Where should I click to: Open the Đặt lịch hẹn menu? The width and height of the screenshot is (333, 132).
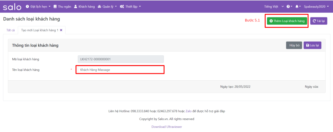[38, 7]
